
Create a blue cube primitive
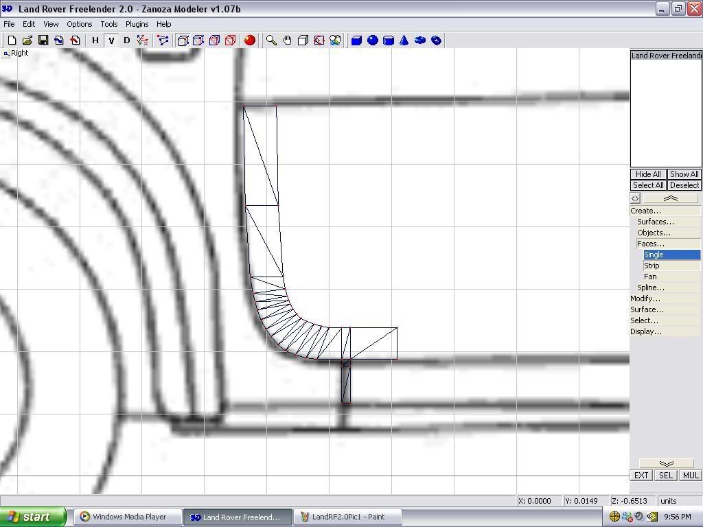tap(357, 40)
